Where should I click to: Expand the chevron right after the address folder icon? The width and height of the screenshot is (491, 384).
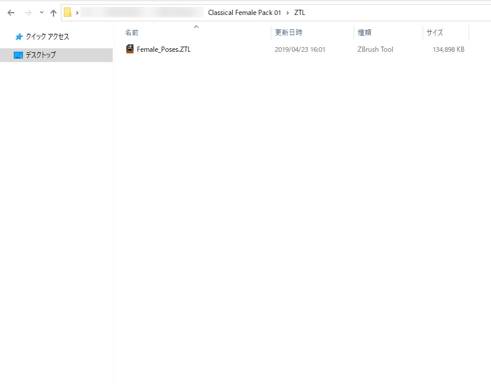(77, 13)
